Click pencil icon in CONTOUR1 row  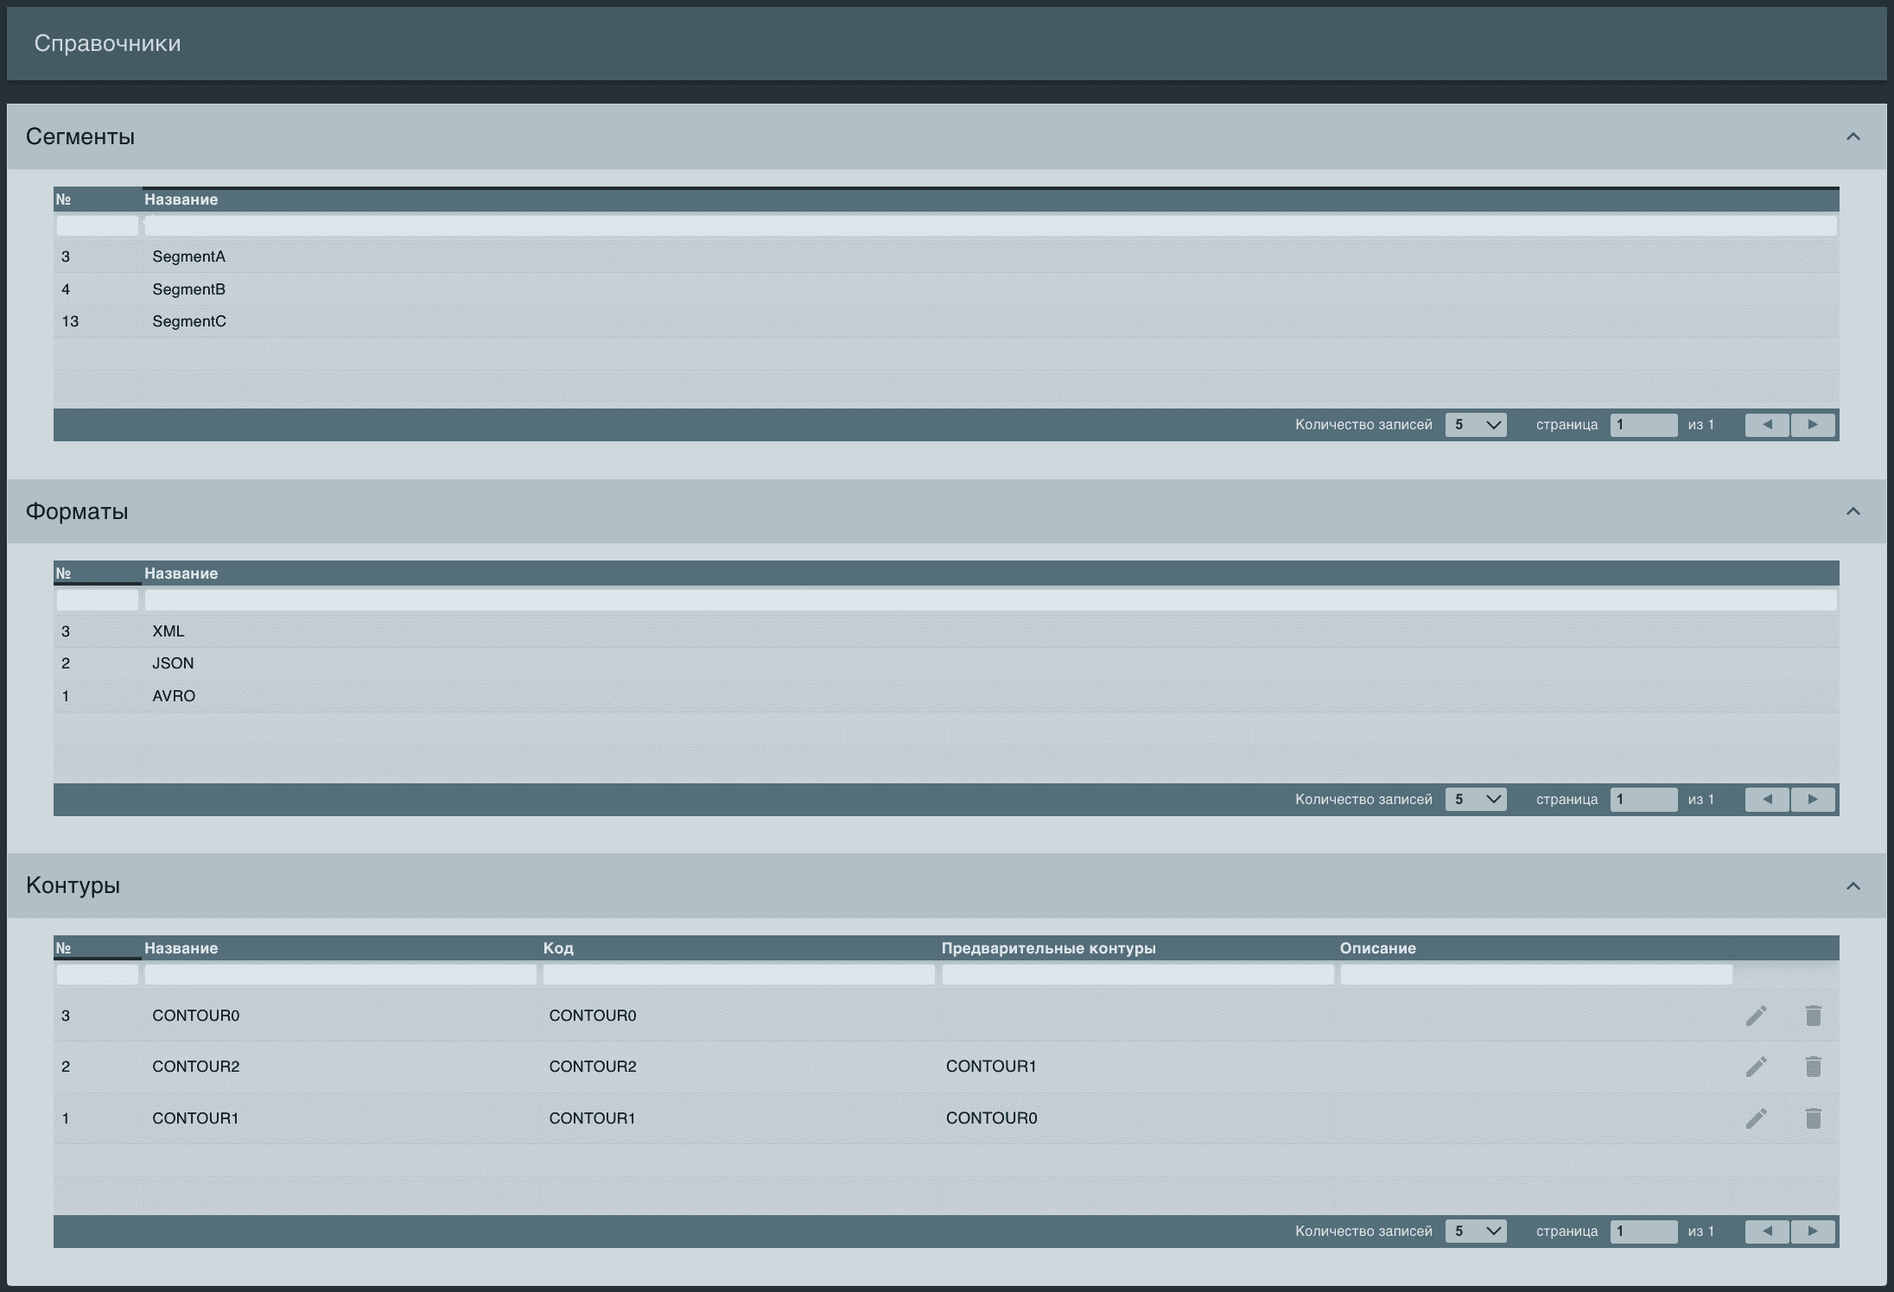tap(1756, 1118)
